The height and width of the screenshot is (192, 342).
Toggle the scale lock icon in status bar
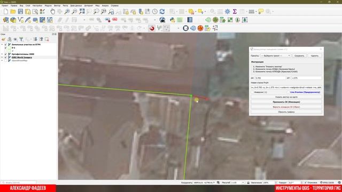[x=248, y=182]
